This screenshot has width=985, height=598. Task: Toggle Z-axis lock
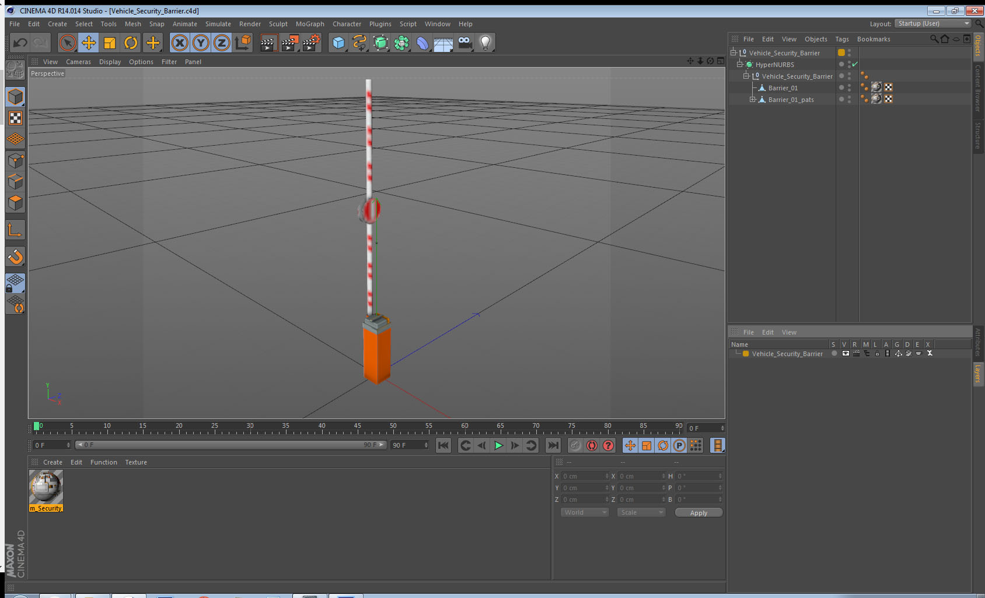(x=222, y=43)
